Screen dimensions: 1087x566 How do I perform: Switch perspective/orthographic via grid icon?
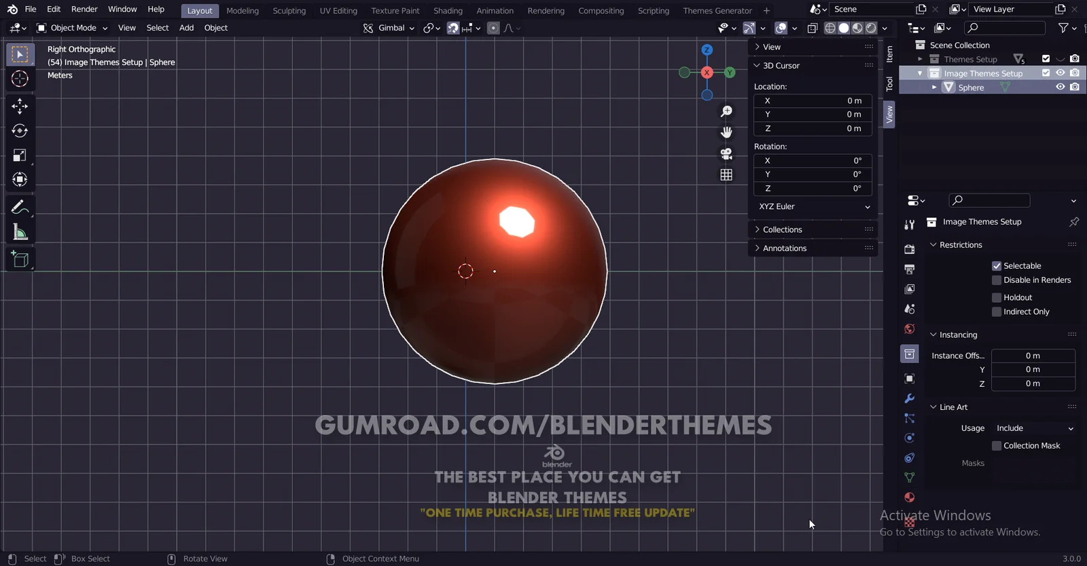(x=726, y=175)
